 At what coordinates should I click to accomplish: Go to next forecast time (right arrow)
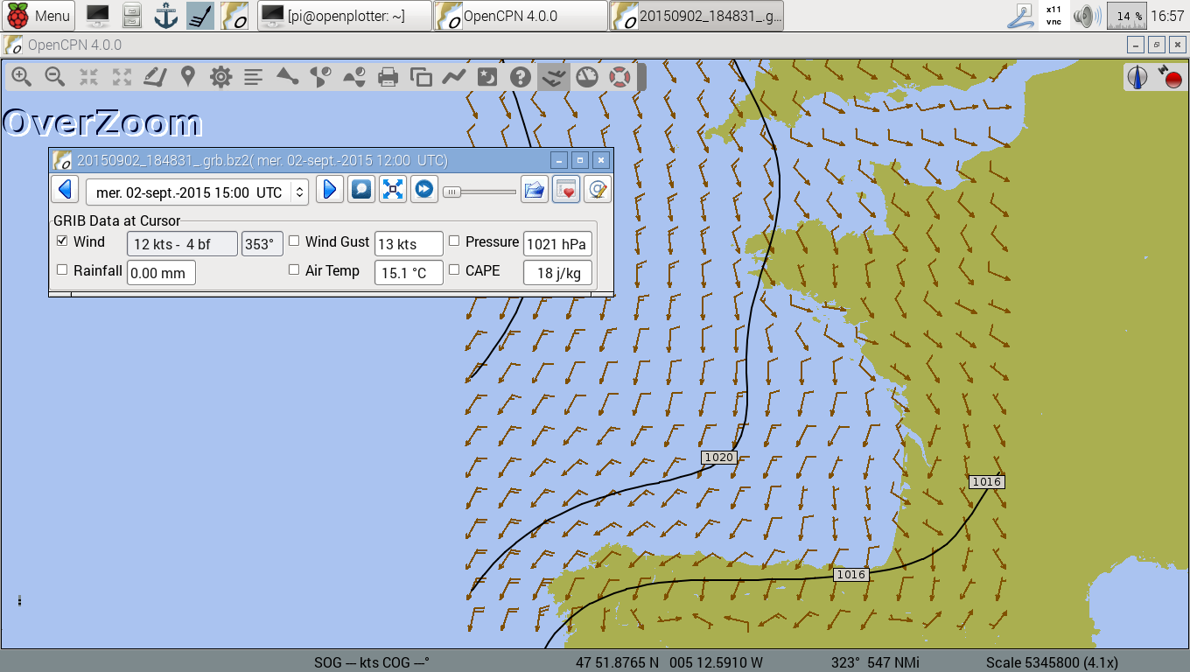329,189
